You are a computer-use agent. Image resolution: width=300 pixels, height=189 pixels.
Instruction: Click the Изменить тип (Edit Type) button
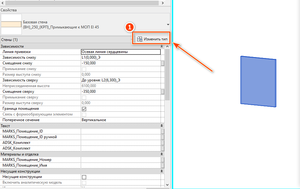pos(152,39)
